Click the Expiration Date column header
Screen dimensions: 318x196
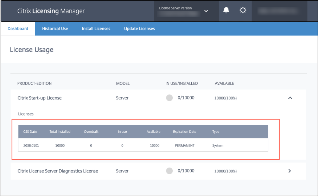point(184,132)
